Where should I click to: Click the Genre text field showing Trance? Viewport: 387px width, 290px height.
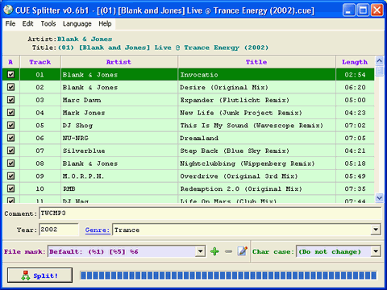point(242,230)
